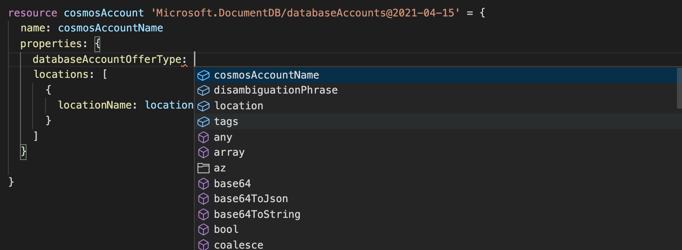Click the function icon next to array suggestion
Image resolution: width=682 pixels, height=250 pixels.
[204, 152]
